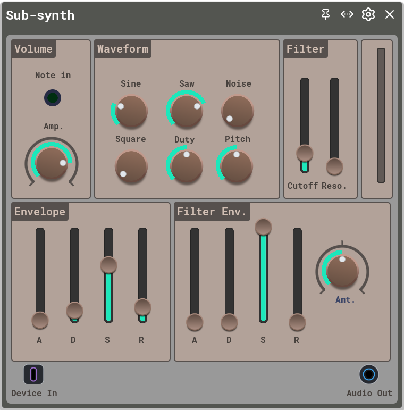Click the Duty knob
The height and width of the screenshot is (410, 404).
[x=187, y=166]
